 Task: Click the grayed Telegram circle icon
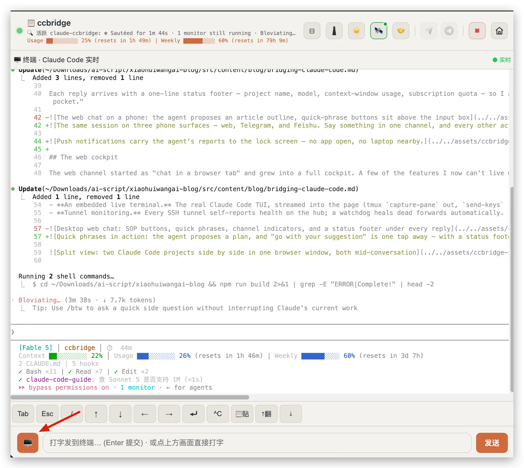pos(449,31)
